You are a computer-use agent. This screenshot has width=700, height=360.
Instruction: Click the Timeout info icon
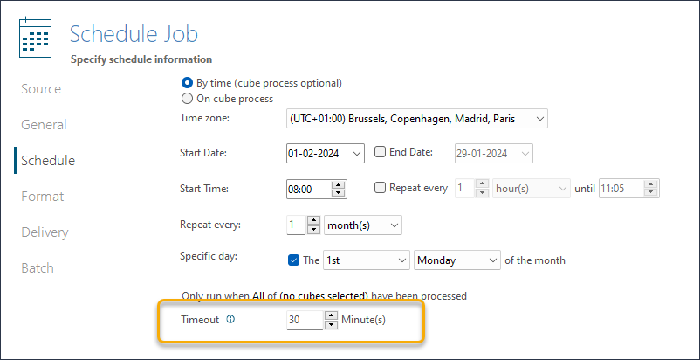[x=230, y=319]
